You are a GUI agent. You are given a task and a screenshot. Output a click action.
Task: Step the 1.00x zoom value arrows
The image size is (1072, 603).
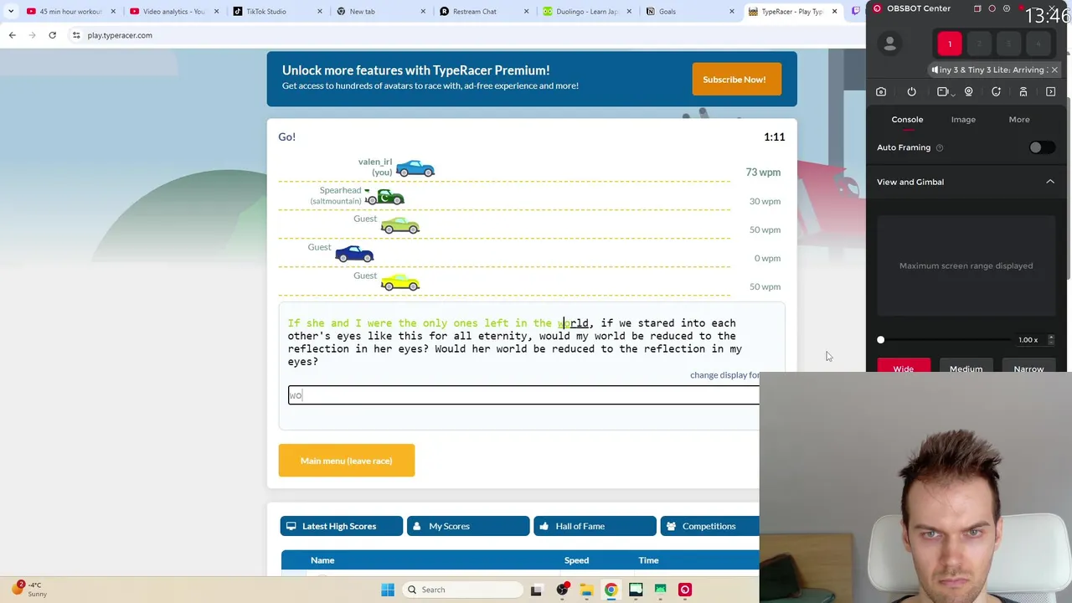click(1051, 340)
